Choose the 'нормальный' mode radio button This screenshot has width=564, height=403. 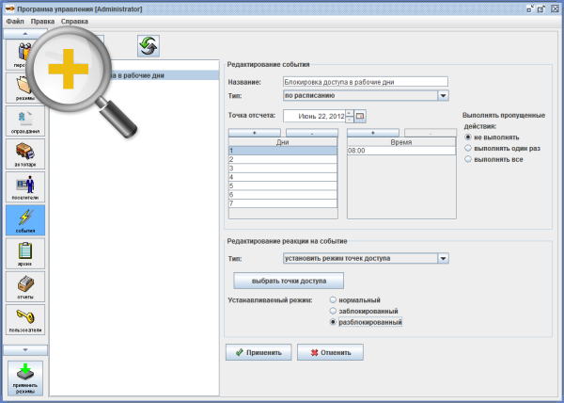(333, 299)
